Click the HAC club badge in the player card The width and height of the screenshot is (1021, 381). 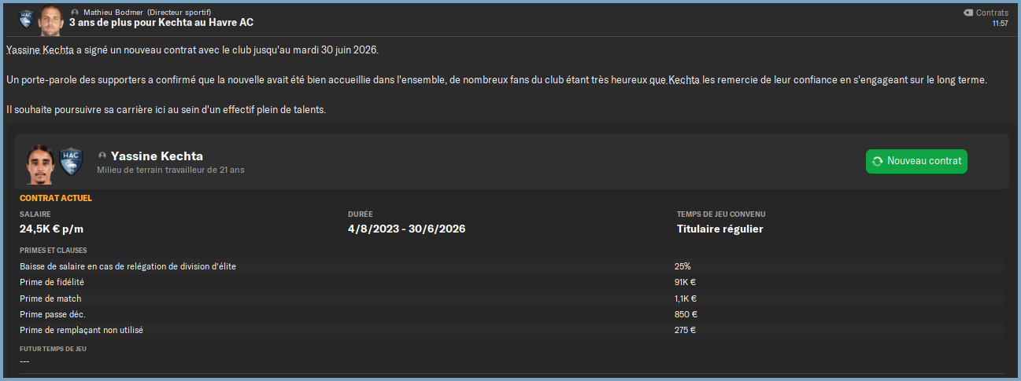[x=71, y=161]
